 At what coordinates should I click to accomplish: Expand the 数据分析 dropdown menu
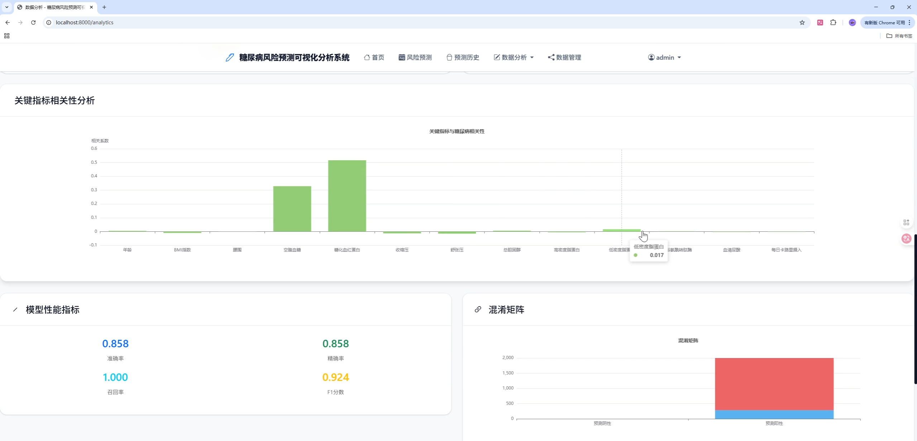514,57
